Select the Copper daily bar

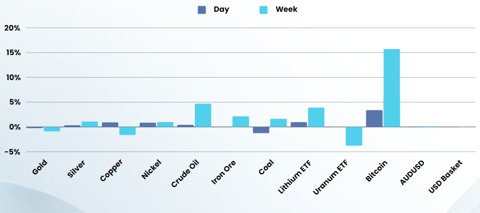tap(110, 125)
